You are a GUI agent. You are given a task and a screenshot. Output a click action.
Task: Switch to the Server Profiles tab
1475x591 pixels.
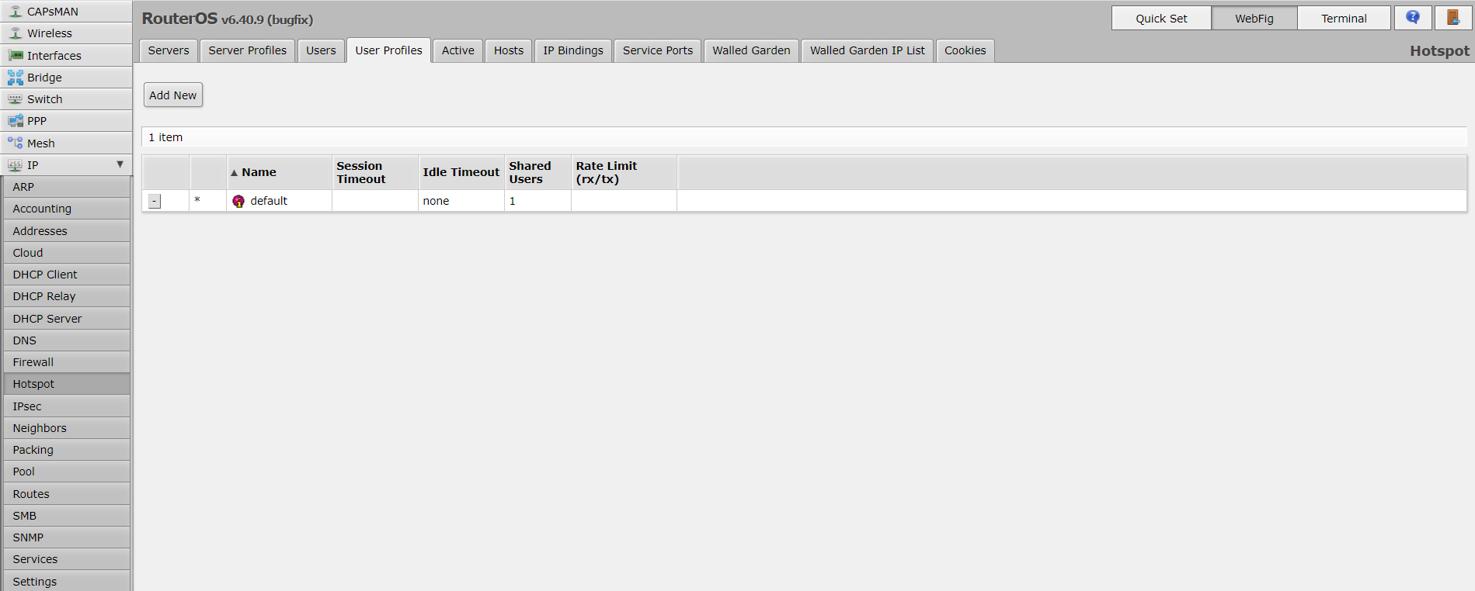point(247,50)
